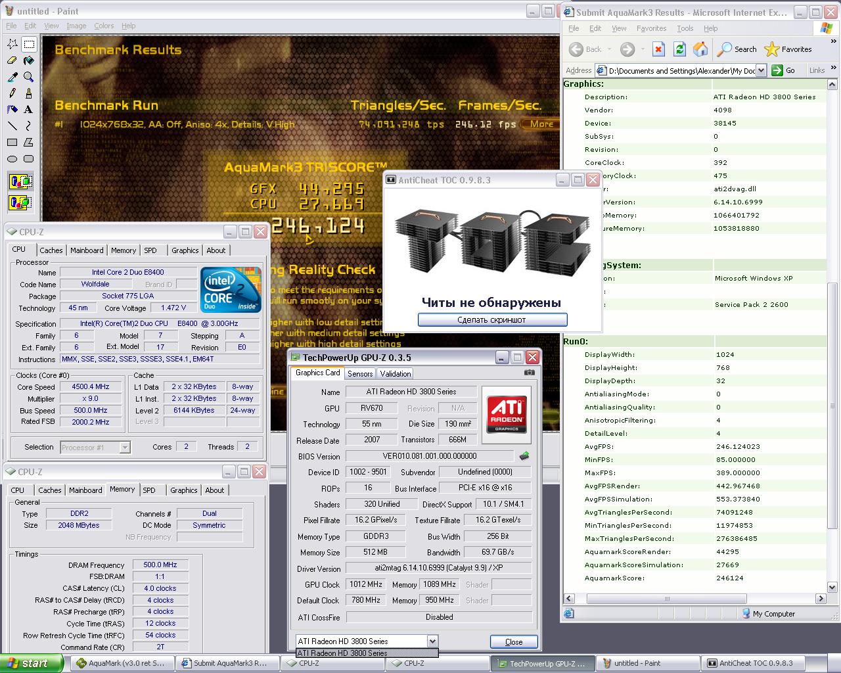The image size is (841, 673).
Task: Click the Home icon in Internet Explorer
Action: click(x=701, y=49)
